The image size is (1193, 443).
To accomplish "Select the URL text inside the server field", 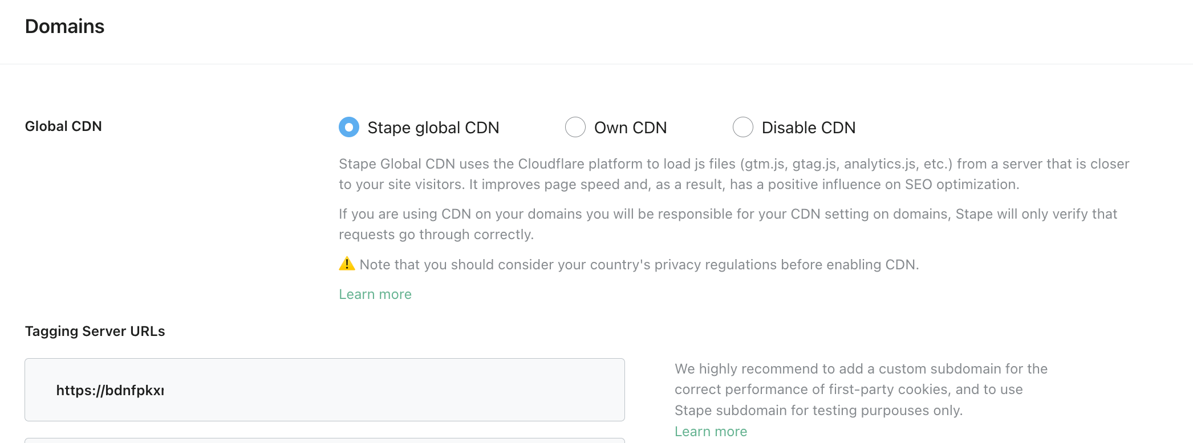I will coord(109,390).
